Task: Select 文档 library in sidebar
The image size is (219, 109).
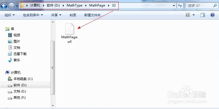Action: click(x=17, y=48)
